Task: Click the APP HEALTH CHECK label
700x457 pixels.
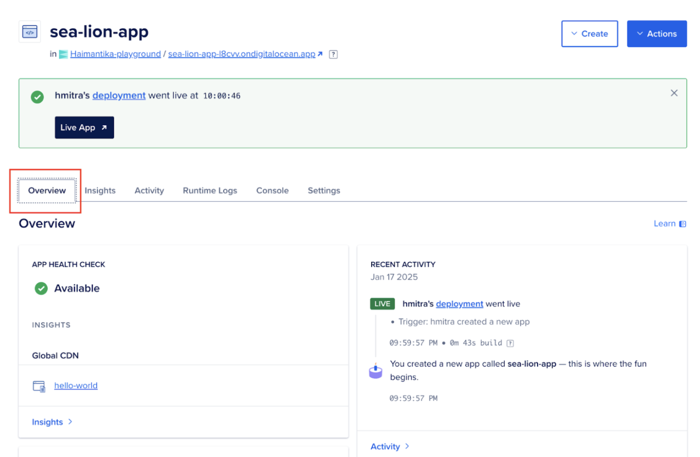Action: point(69,264)
